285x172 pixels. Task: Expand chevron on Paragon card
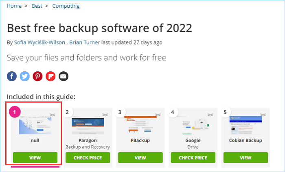(105, 115)
